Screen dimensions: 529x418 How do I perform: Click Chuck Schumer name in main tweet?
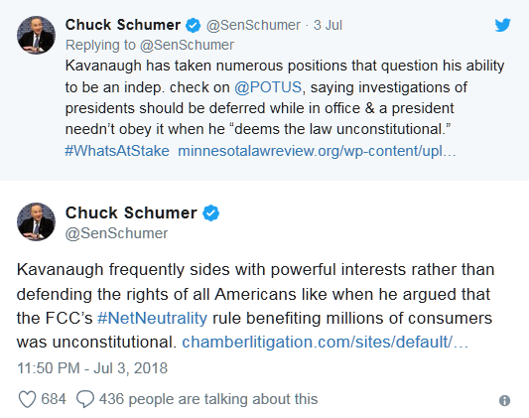pyautogui.click(x=131, y=213)
